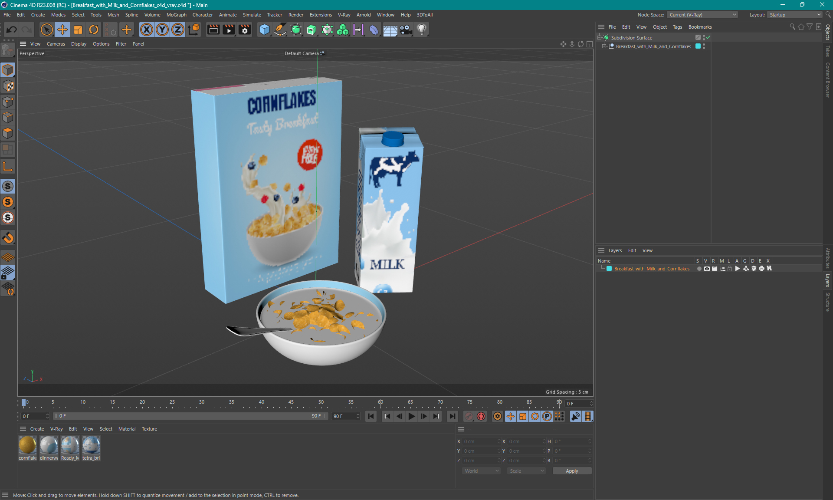833x500 pixels.
Task: Expand Breakfast_with_Milk_and_Cornflakes object node
Action: pyautogui.click(x=604, y=46)
